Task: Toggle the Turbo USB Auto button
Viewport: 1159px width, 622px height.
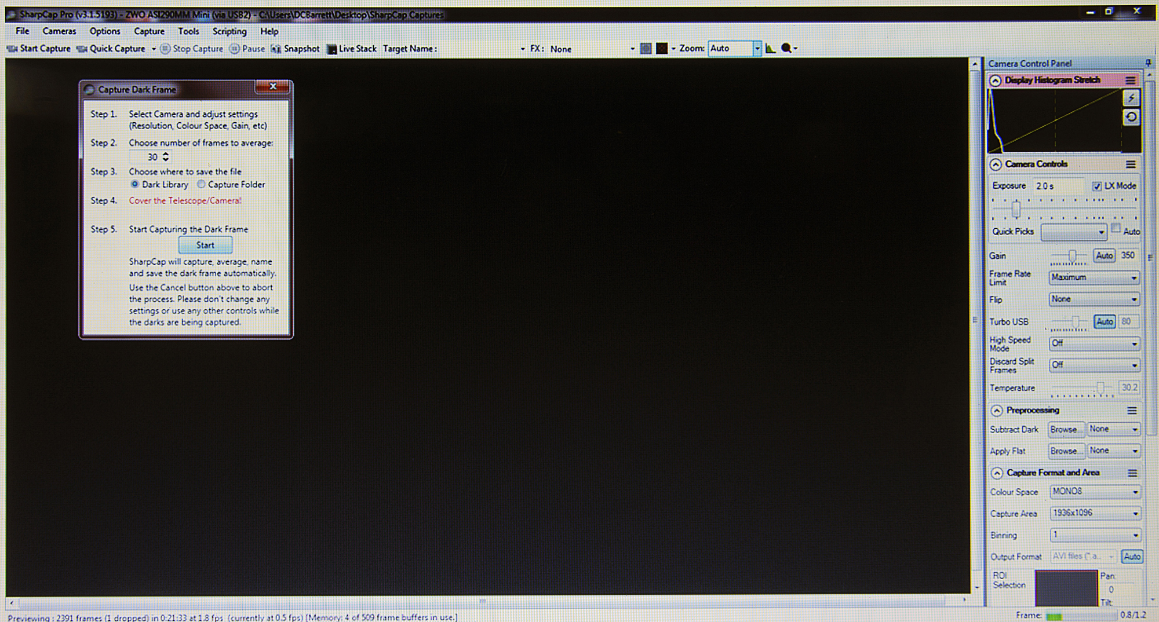Action: (1105, 321)
